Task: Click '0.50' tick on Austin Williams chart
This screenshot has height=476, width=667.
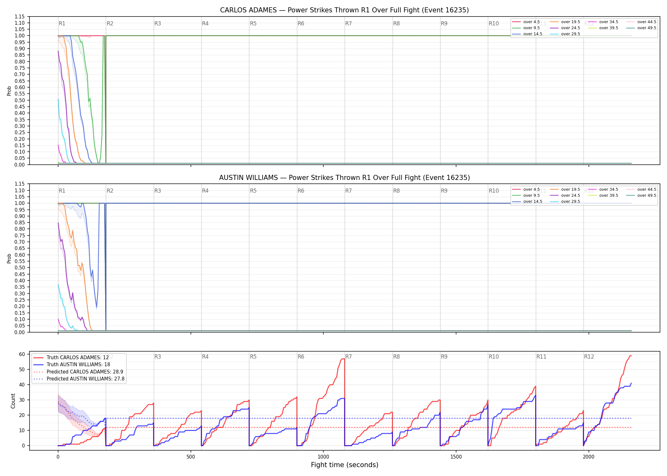Action: 19,268
